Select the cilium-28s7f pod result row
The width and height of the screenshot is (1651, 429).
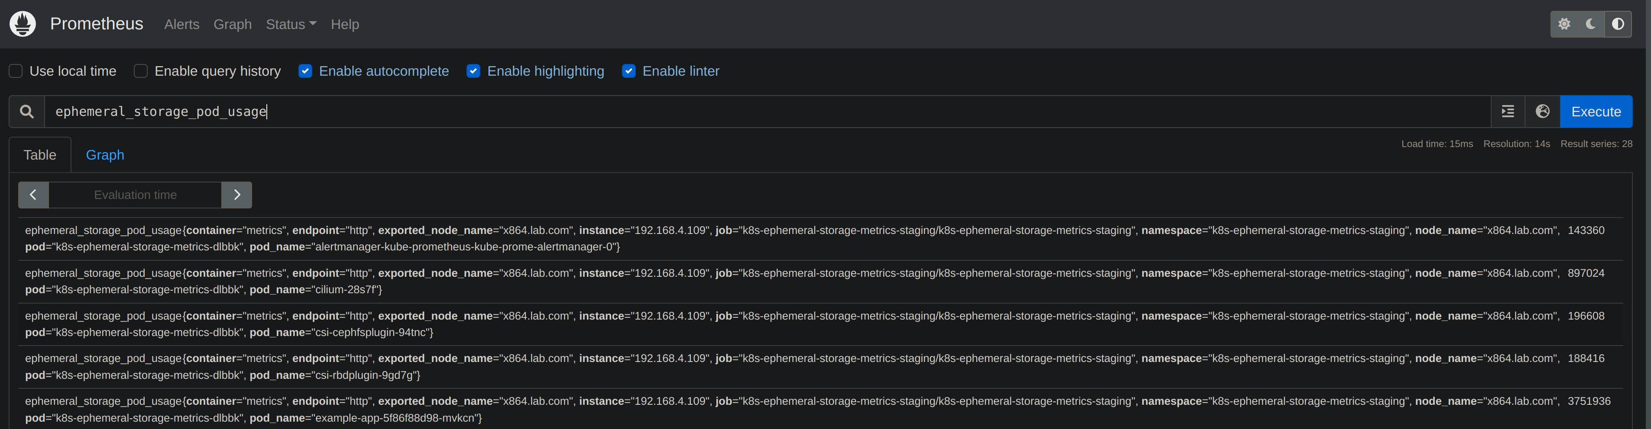tap(820, 282)
